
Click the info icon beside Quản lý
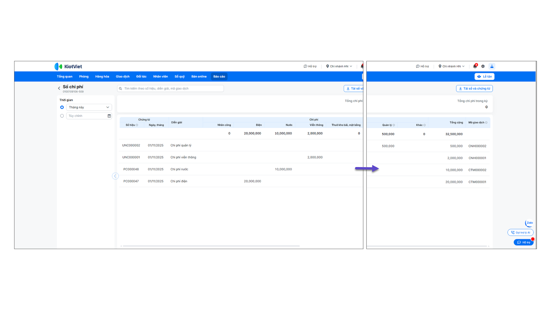[394, 125]
